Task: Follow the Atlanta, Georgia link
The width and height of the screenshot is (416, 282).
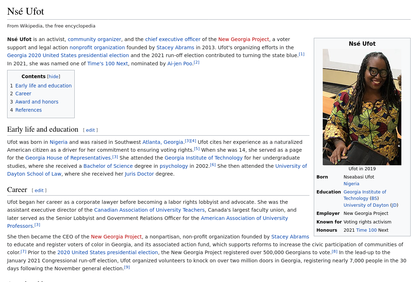Action: coord(163,142)
